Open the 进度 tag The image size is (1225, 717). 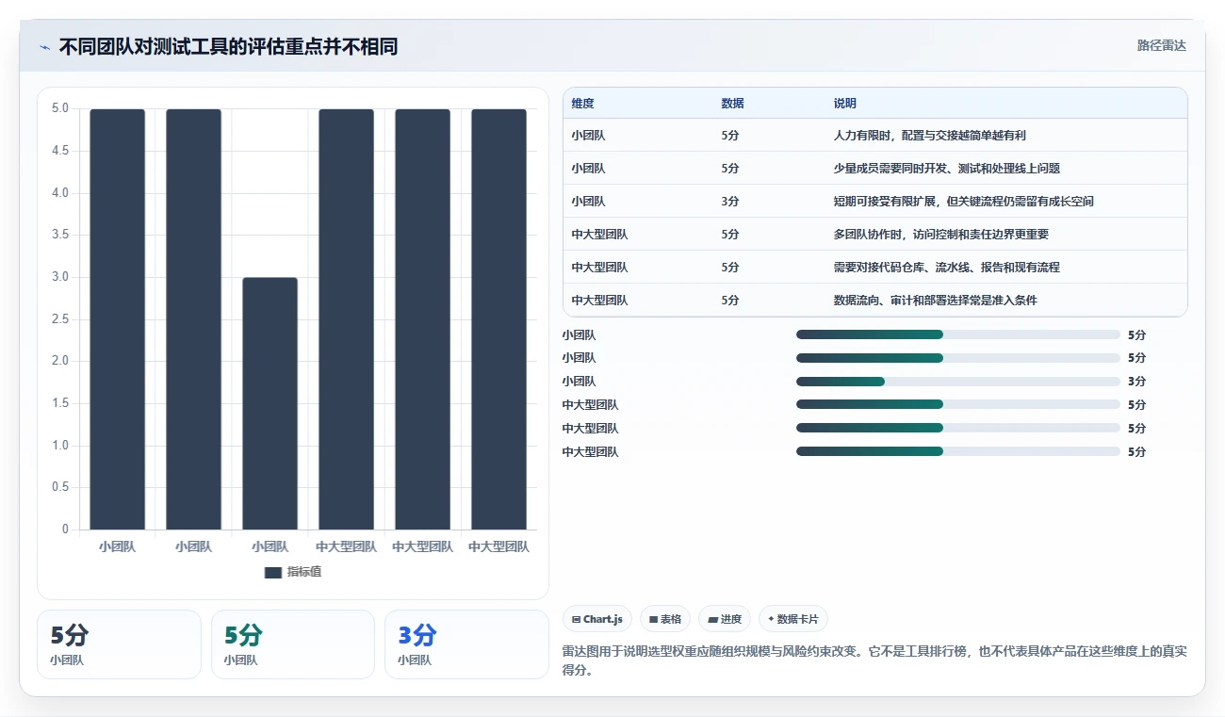pyautogui.click(x=724, y=619)
